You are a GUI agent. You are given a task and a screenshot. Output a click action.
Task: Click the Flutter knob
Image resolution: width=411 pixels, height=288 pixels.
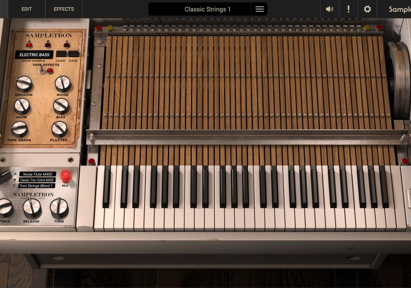point(59,129)
